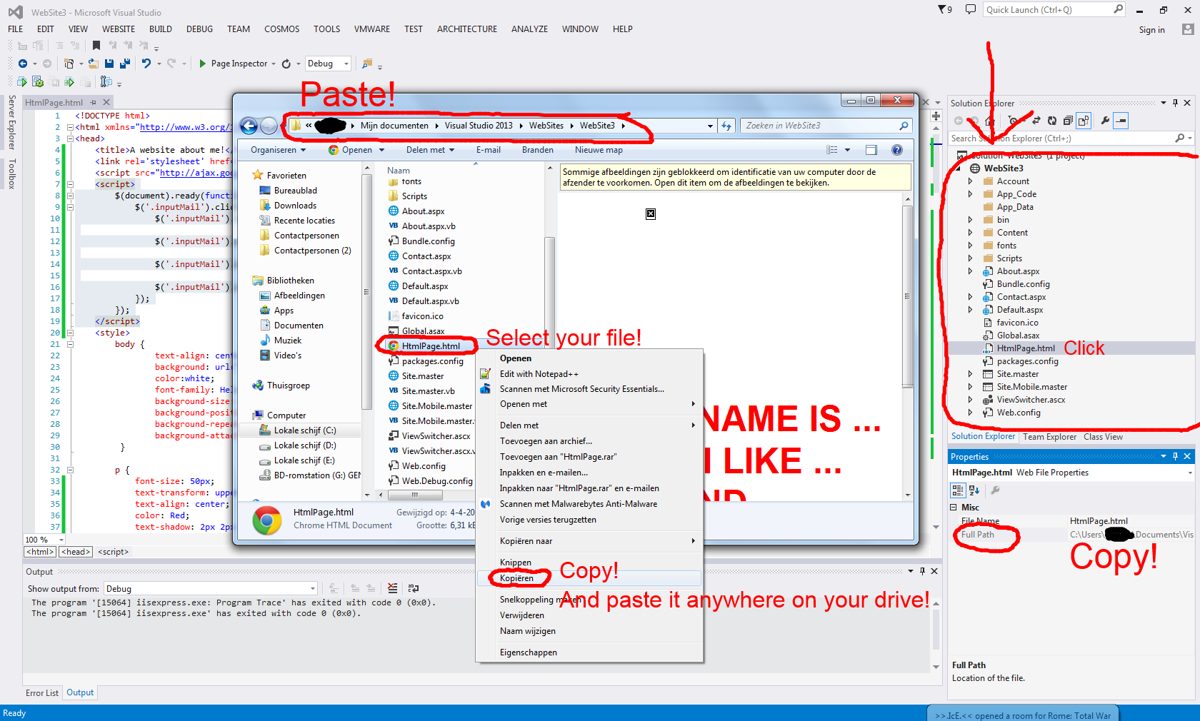This screenshot has height=721, width=1200.
Task: Choose Kopiëren in the context menu
Action: tap(519, 578)
